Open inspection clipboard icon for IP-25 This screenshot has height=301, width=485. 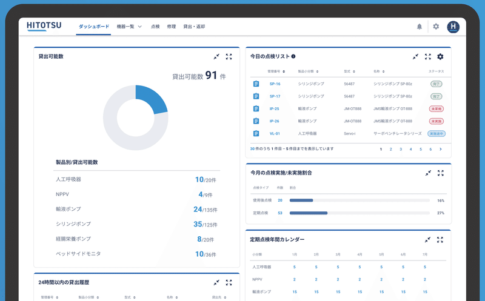tap(256, 108)
